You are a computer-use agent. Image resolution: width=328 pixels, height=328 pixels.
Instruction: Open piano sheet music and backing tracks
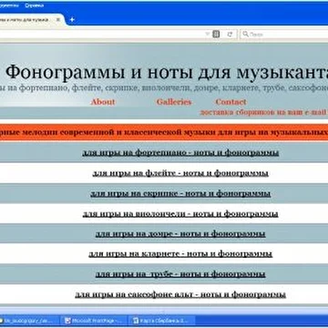(180, 152)
